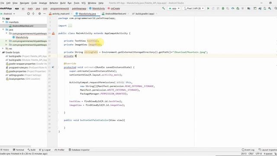277x156 pixels.
Task: Open Project panel gear options
Action: 39,13
